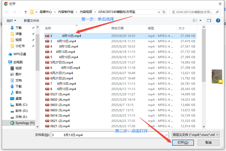Select the 此电脑 computer icon
The height and width of the screenshot is (151, 226).
click(10, 62)
